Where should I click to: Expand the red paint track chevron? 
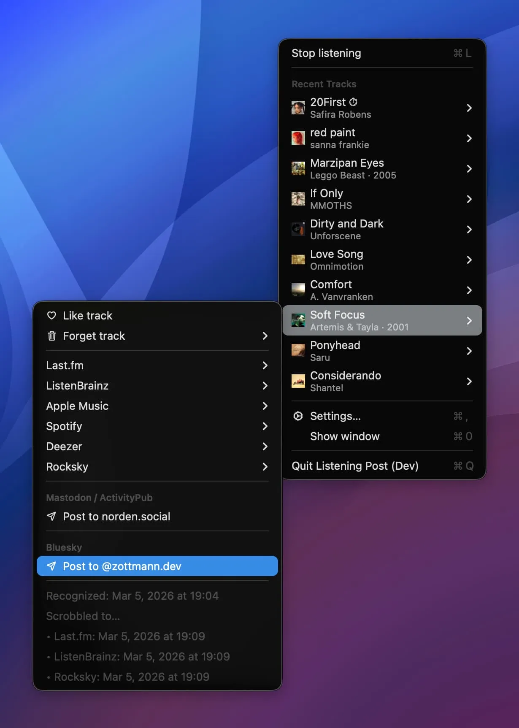(x=469, y=138)
